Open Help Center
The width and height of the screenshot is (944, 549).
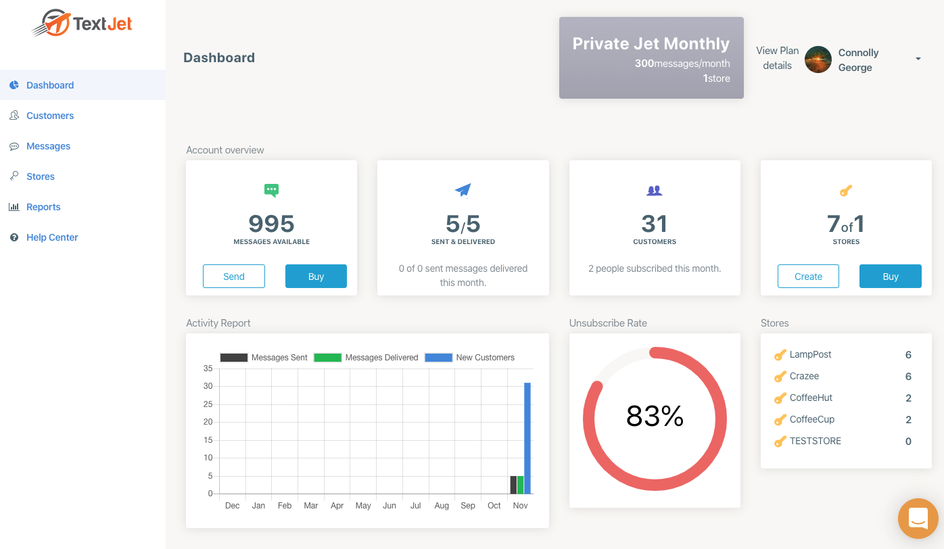click(x=82, y=237)
